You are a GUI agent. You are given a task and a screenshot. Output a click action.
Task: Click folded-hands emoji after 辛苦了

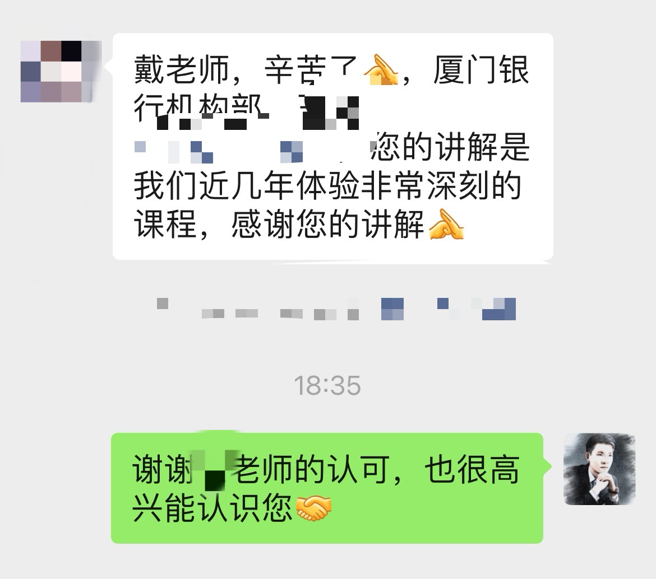pyautogui.click(x=381, y=70)
